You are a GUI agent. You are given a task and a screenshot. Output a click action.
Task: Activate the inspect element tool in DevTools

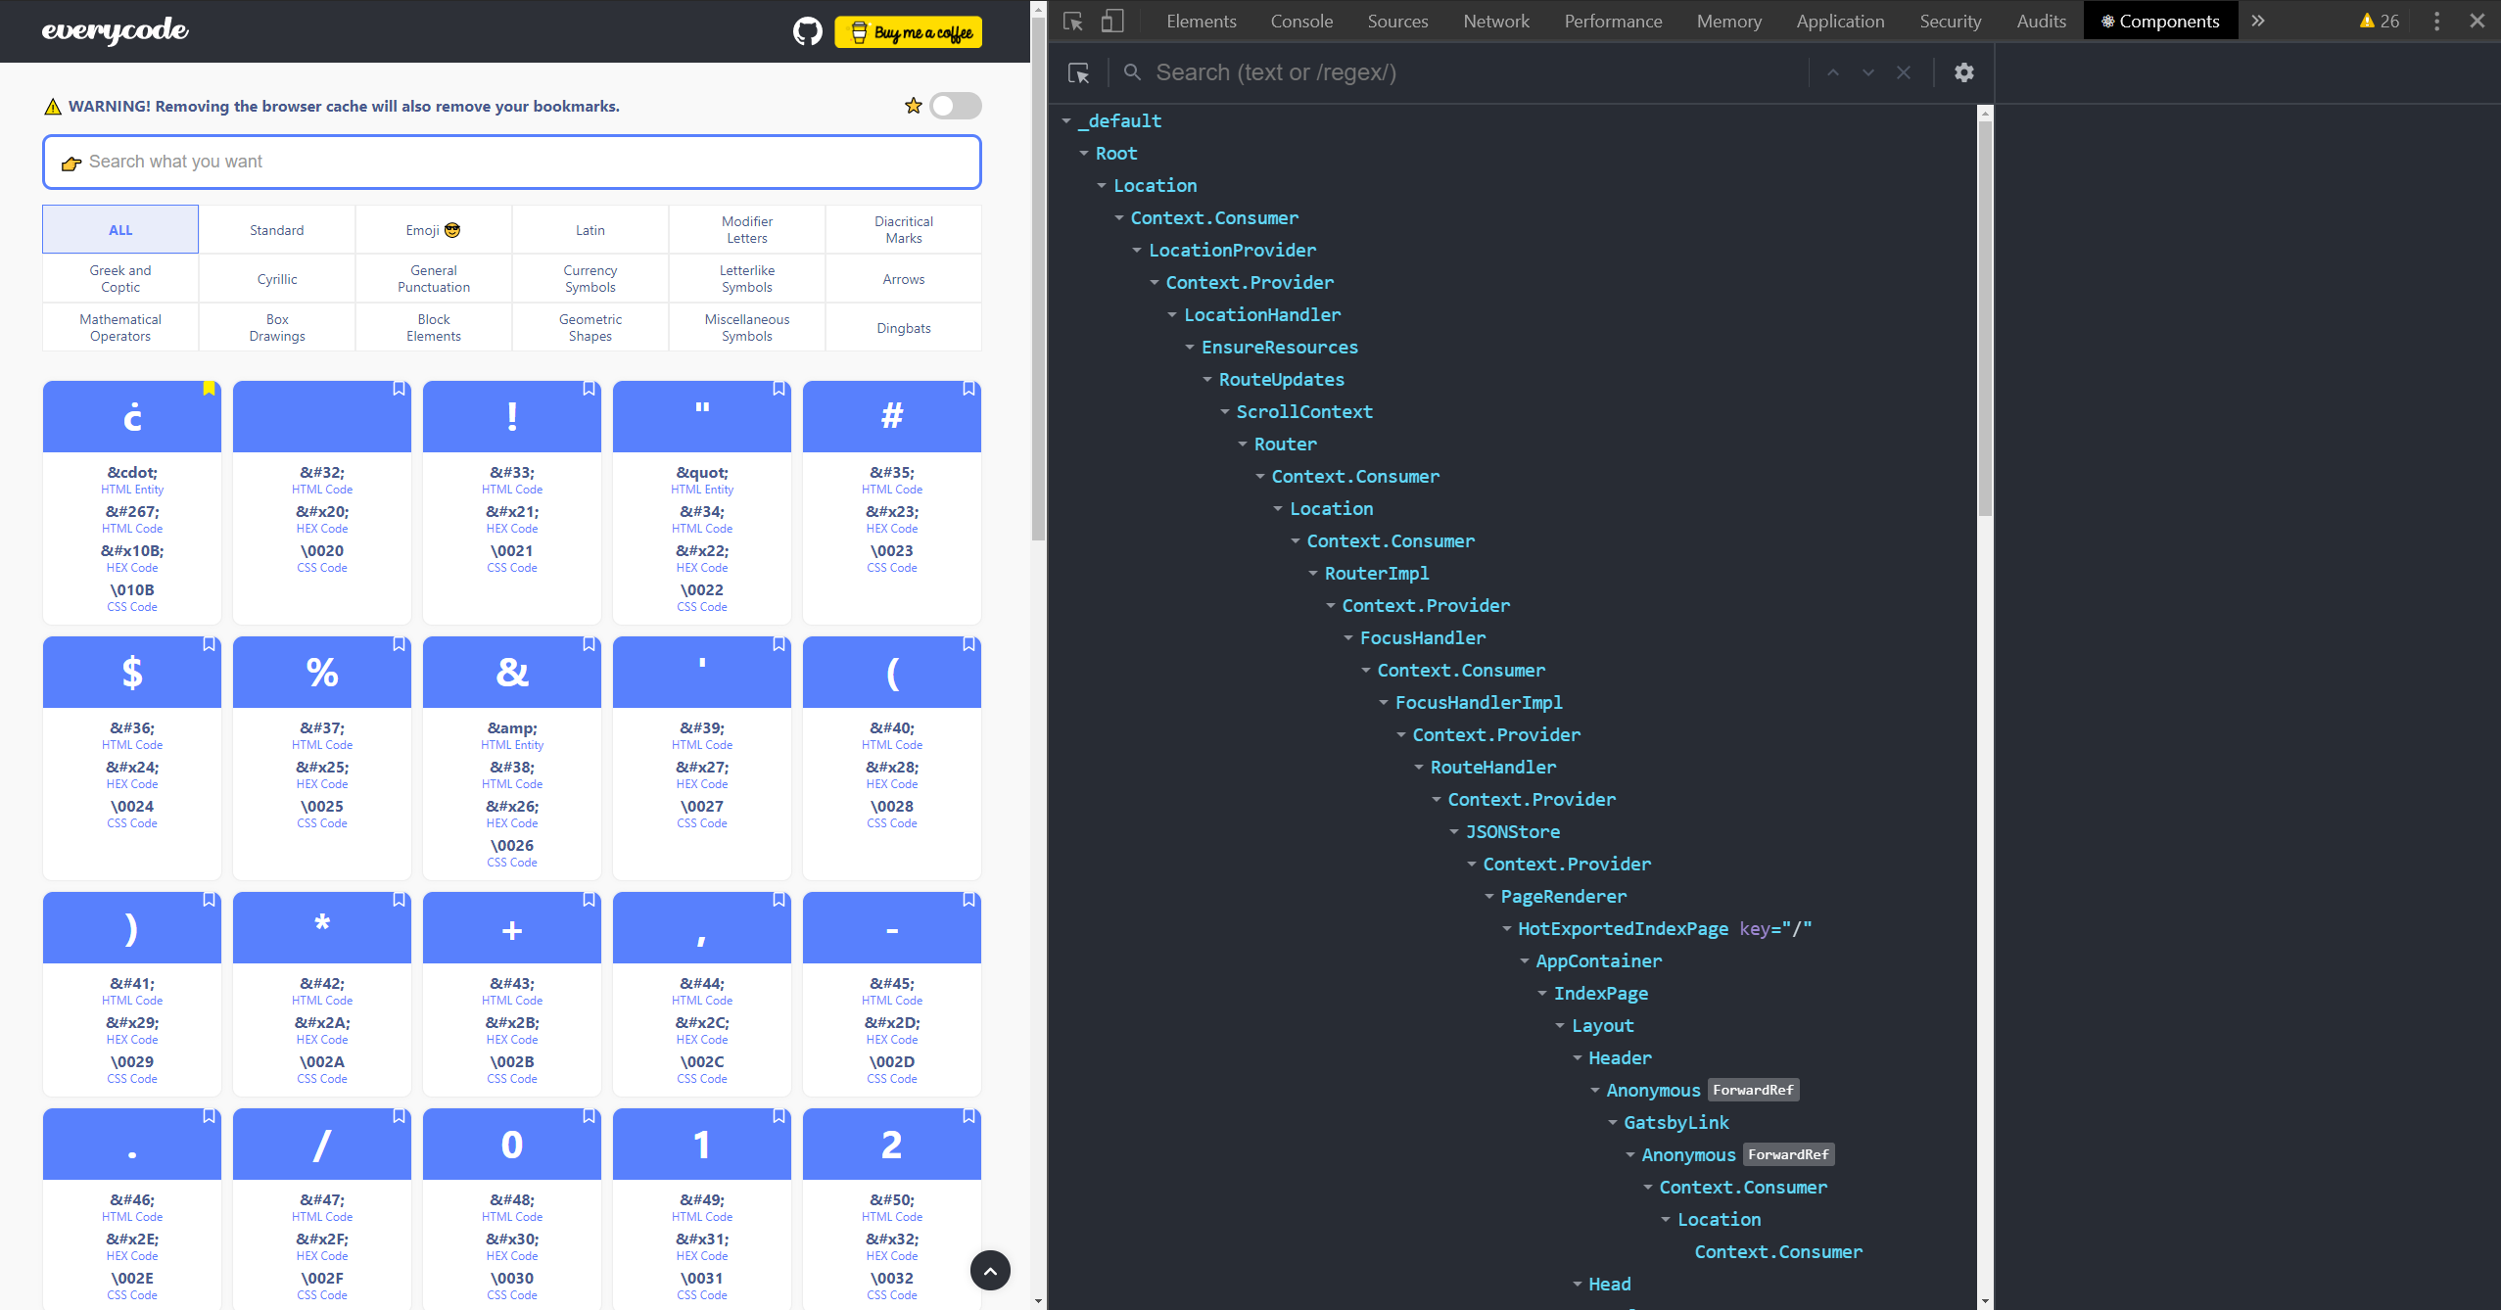tap(1072, 20)
